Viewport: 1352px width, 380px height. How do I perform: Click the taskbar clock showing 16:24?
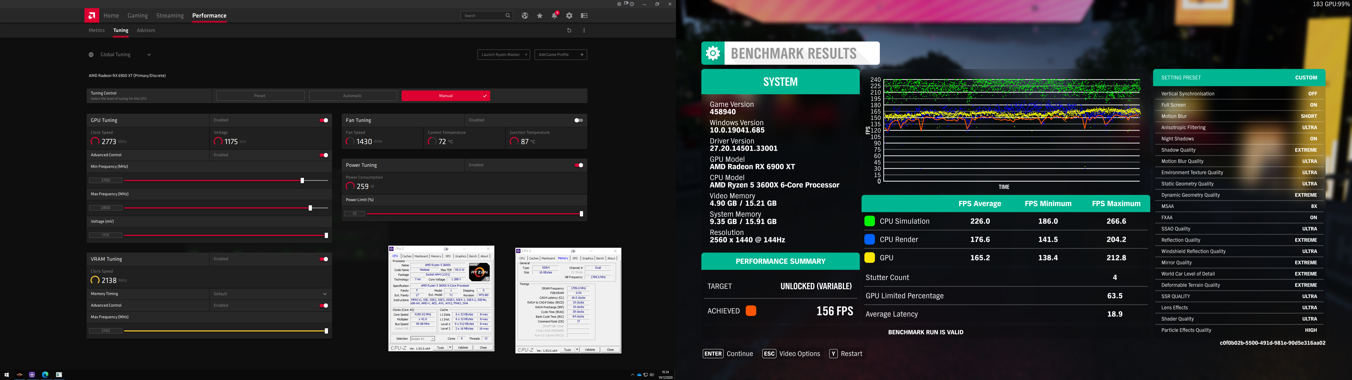665,372
